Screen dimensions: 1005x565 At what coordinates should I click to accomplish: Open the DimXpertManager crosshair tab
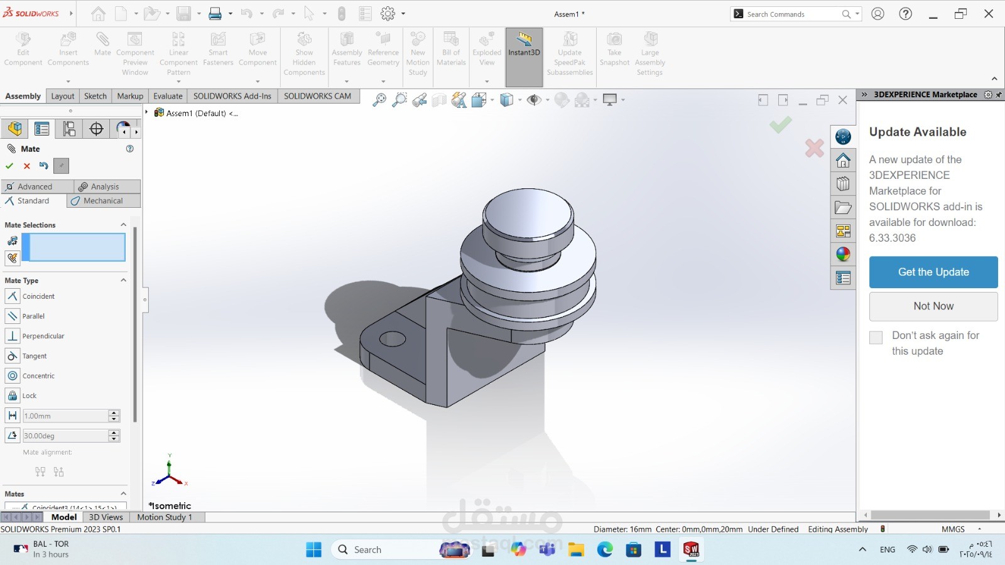[96, 129]
